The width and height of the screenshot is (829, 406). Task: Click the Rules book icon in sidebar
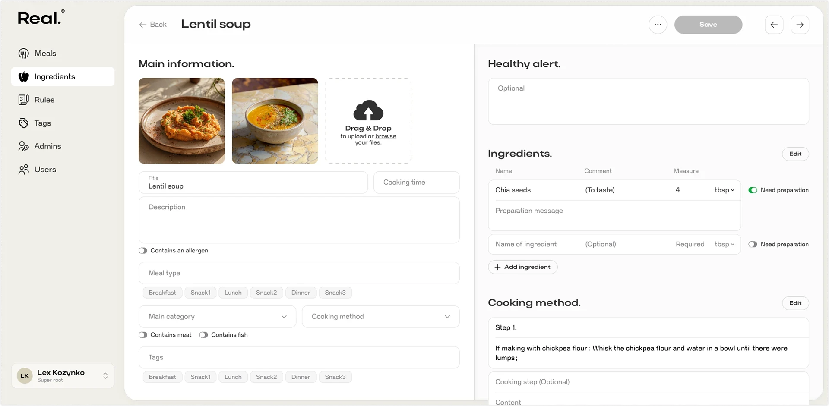(x=24, y=100)
